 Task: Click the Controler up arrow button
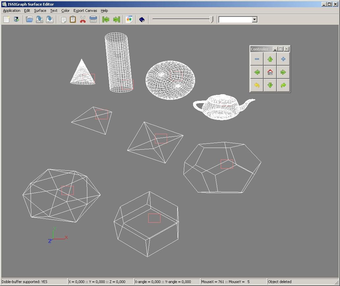270,59
